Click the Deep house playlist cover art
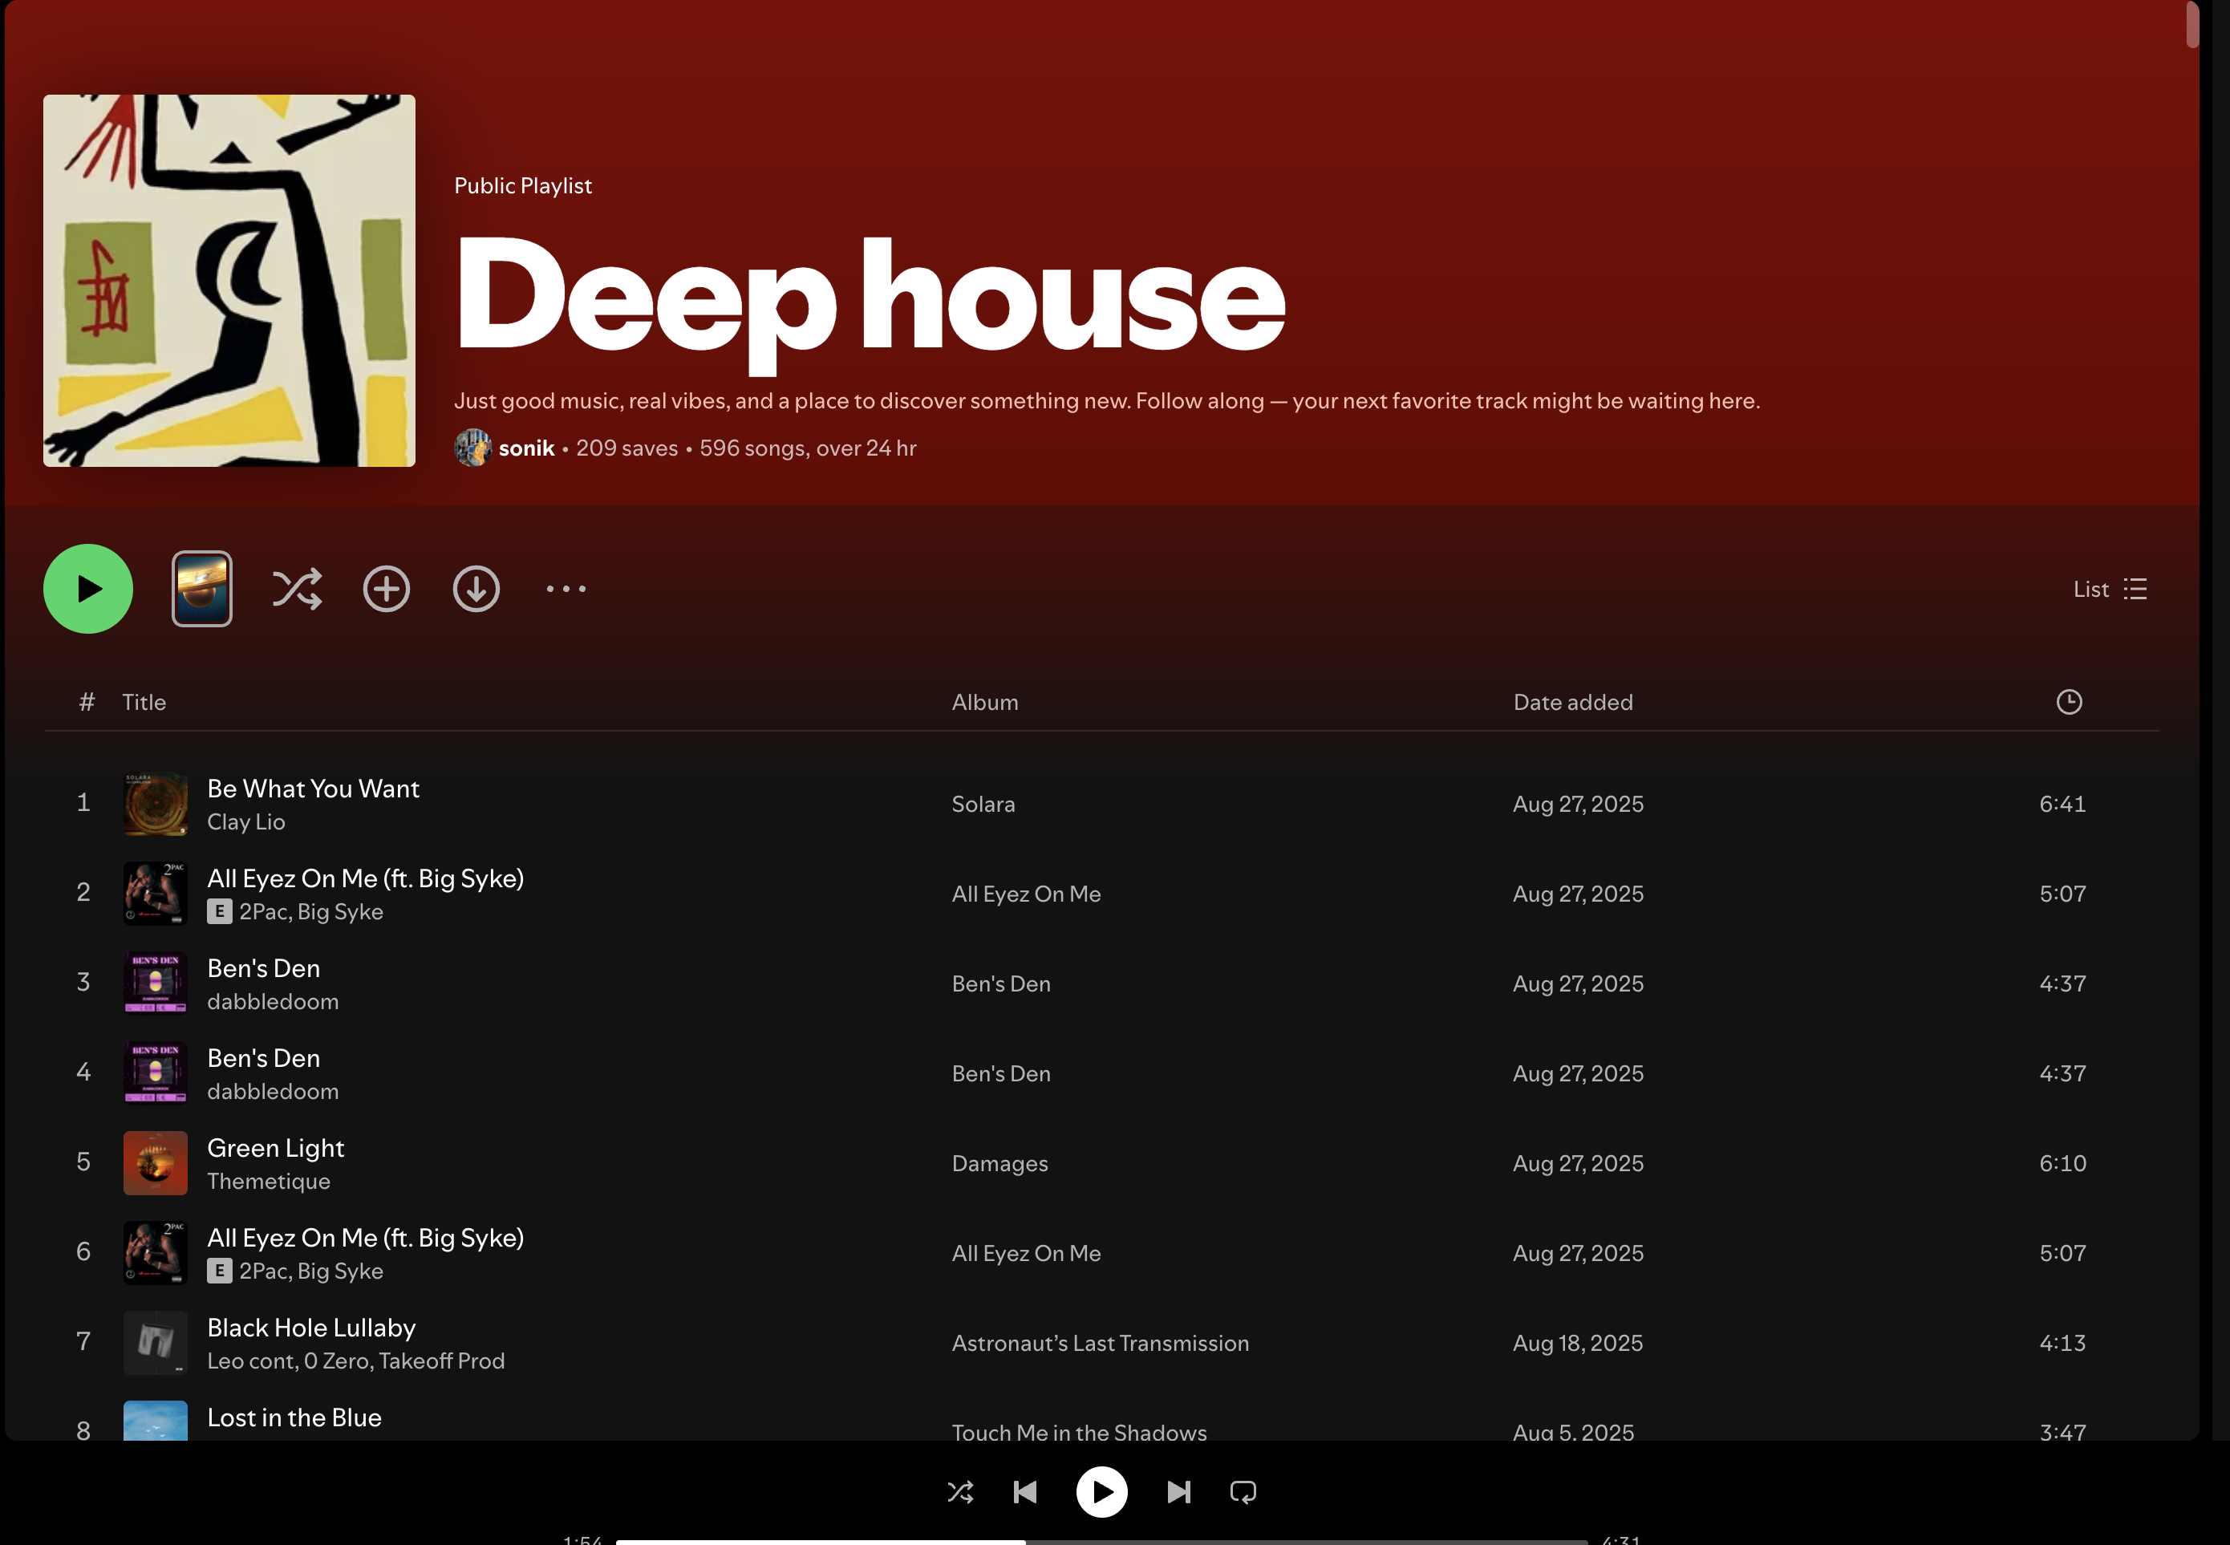The height and width of the screenshot is (1545, 2230). [x=229, y=281]
